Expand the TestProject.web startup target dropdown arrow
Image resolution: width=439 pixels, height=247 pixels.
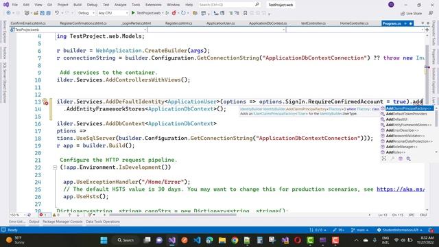(x=163, y=13)
